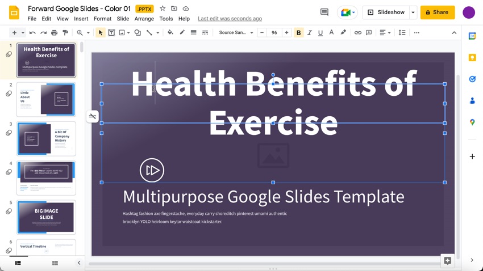
Task: Open Google Calendar side panel
Action: pos(472,36)
